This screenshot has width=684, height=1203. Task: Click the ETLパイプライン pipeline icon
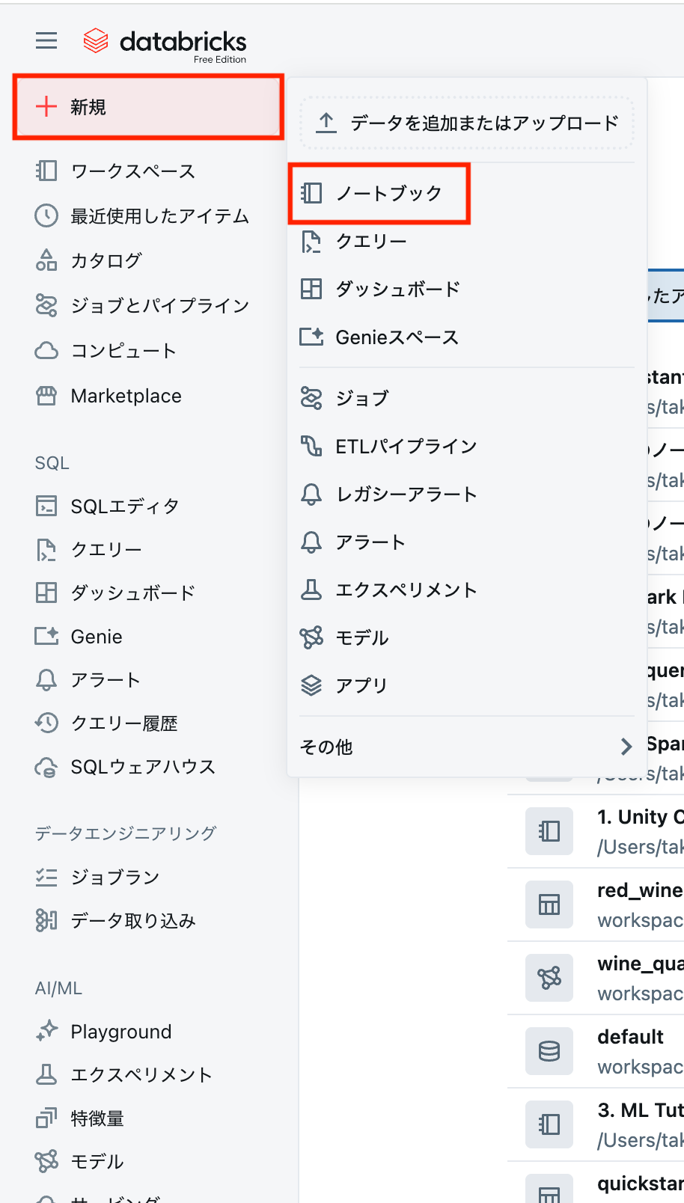tap(311, 447)
